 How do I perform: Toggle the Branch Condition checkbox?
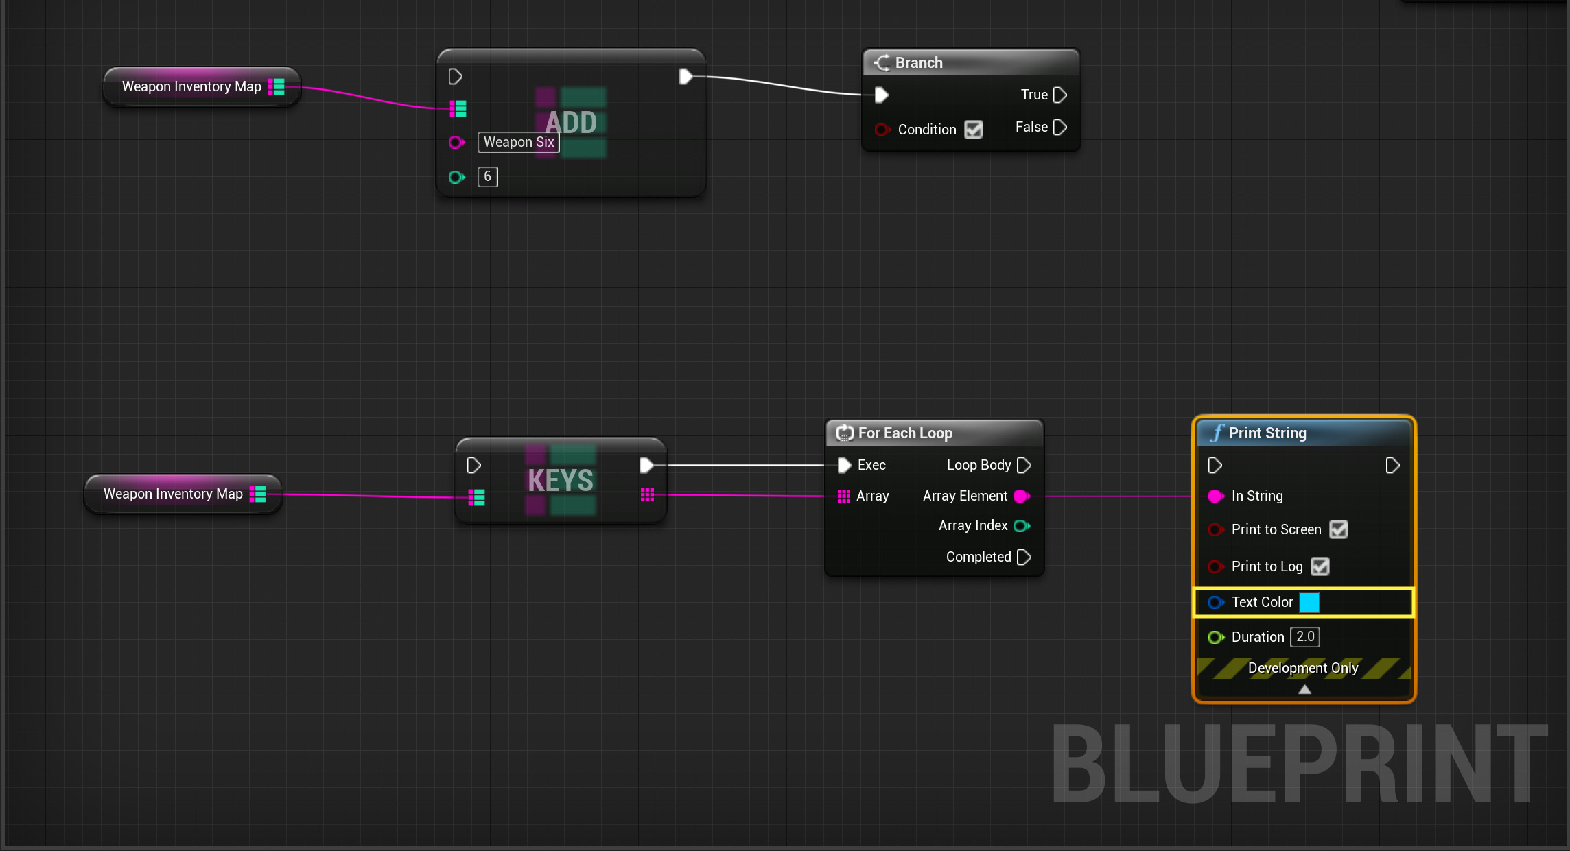[973, 130]
